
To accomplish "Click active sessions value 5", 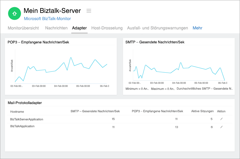I will click(x=211, y=119).
